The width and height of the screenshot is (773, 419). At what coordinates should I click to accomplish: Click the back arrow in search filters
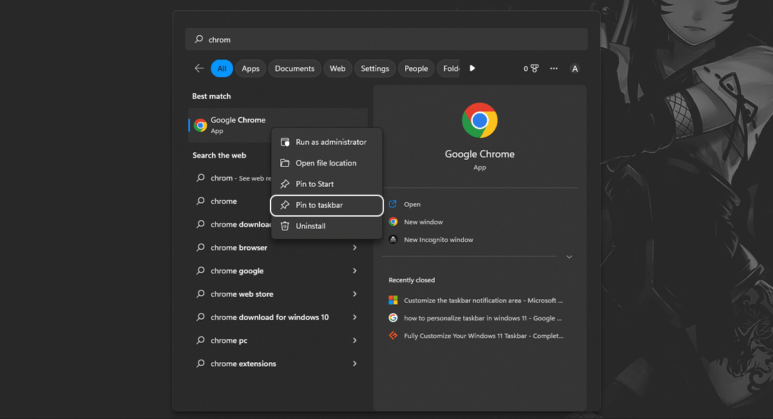(199, 68)
